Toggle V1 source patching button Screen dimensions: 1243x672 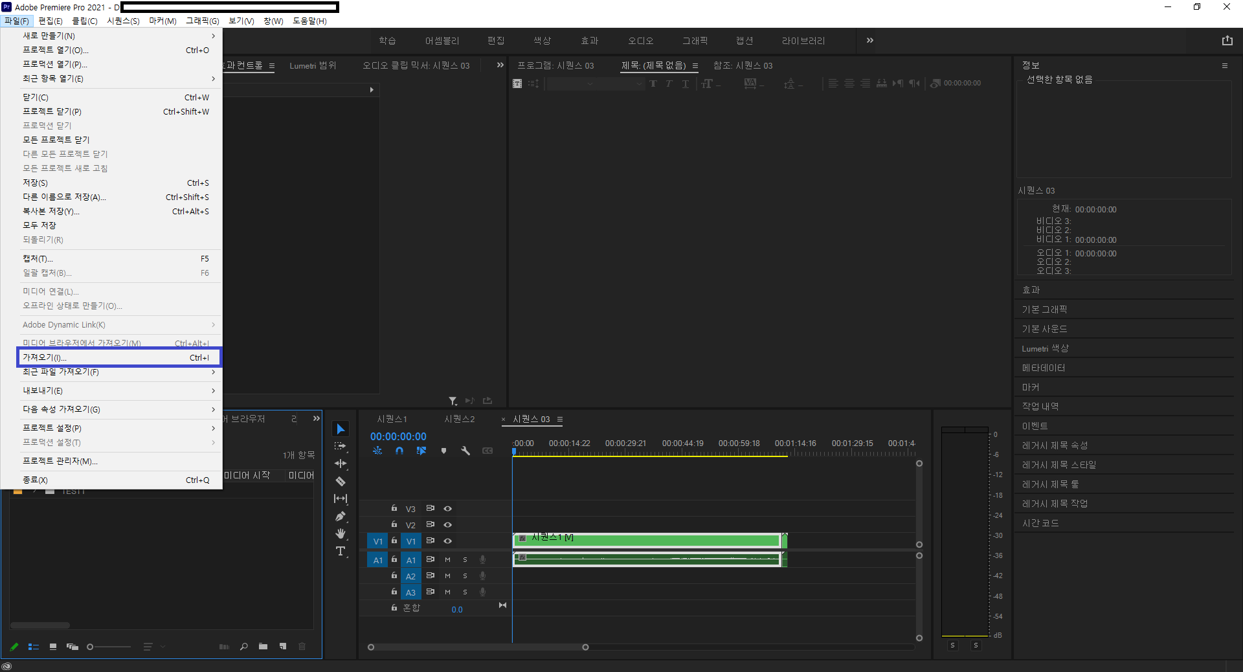(378, 541)
